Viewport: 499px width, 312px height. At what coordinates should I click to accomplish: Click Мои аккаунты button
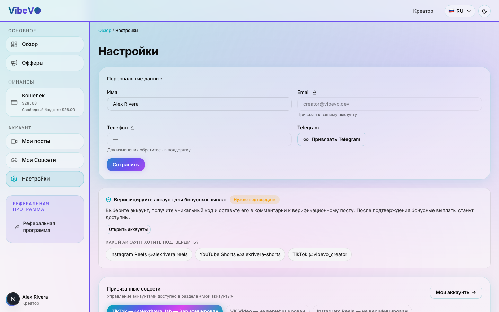click(x=456, y=292)
